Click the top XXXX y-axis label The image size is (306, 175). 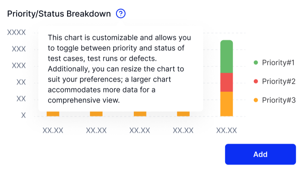click(x=17, y=32)
